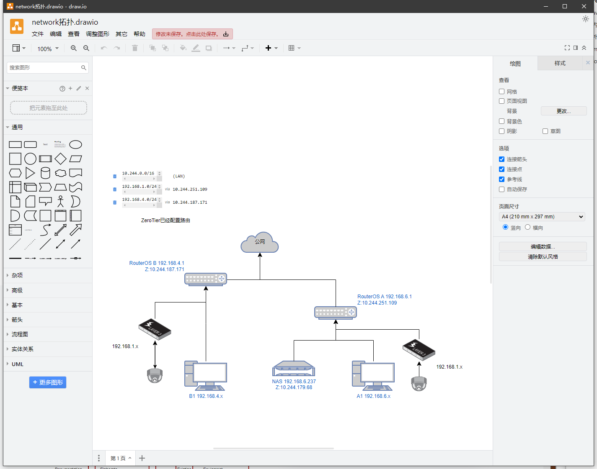The height and width of the screenshot is (469, 597).
Task: Click the zoom in magnifier icon
Action: point(74,48)
